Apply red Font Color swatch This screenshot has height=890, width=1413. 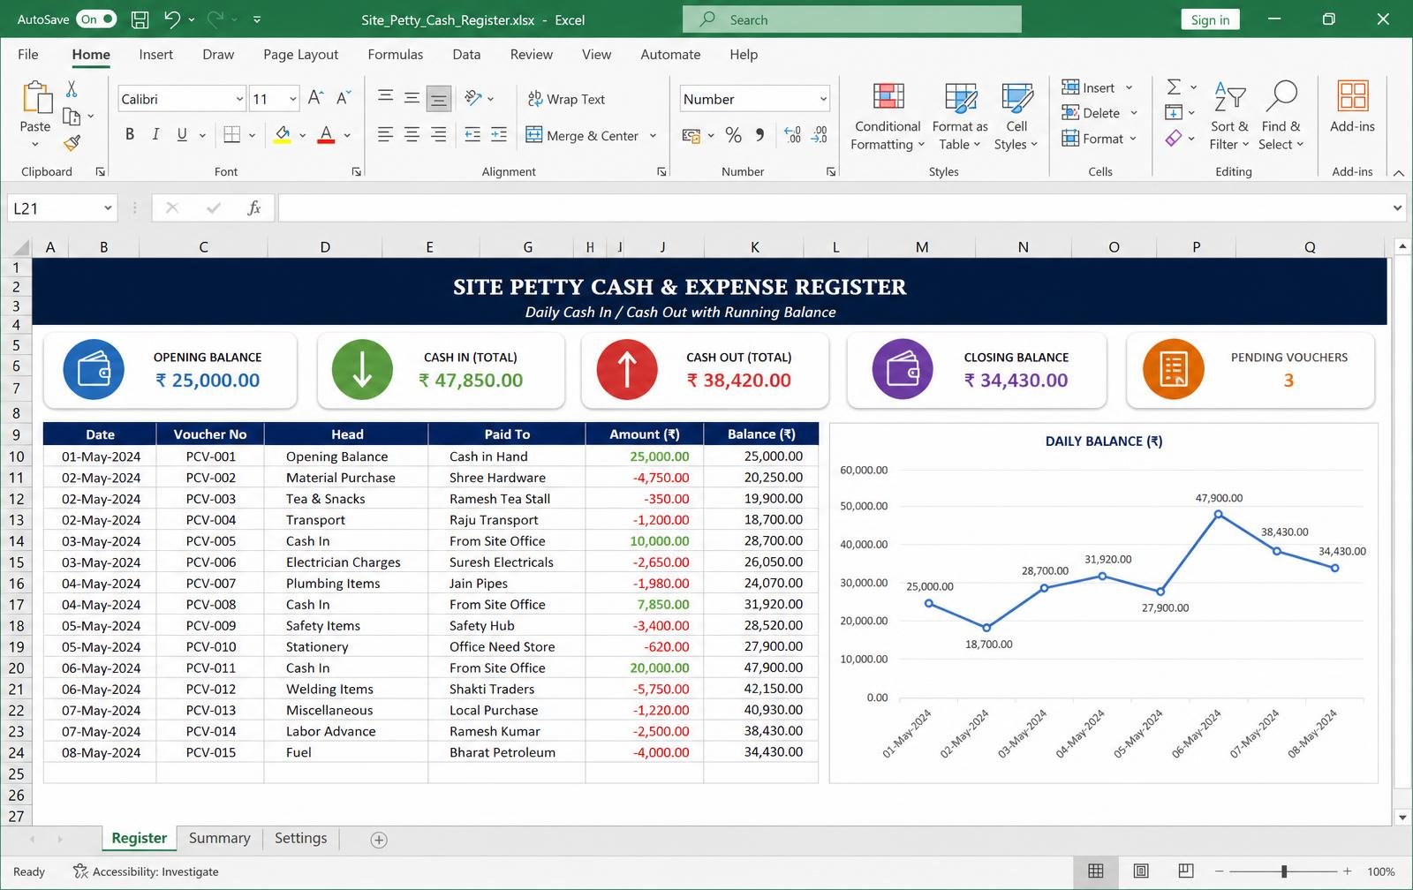(326, 134)
